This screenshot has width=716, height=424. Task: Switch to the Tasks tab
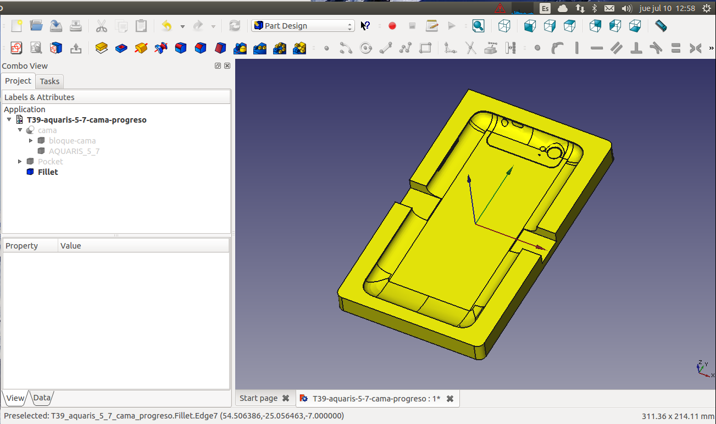tap(49, 81)
